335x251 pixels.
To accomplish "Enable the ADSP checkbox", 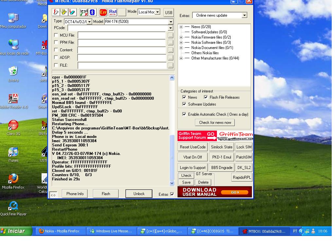I will tap(56, 57).
